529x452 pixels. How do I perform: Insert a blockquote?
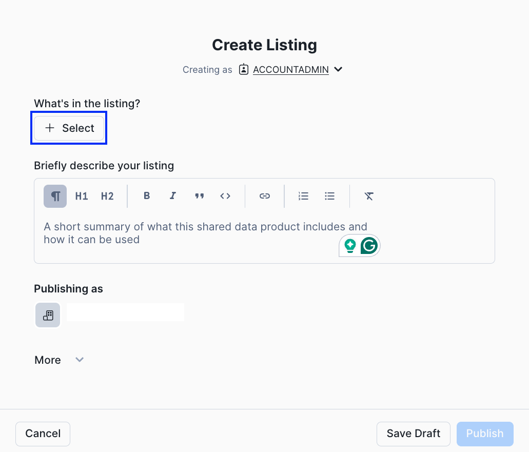[x=199, y=196]
